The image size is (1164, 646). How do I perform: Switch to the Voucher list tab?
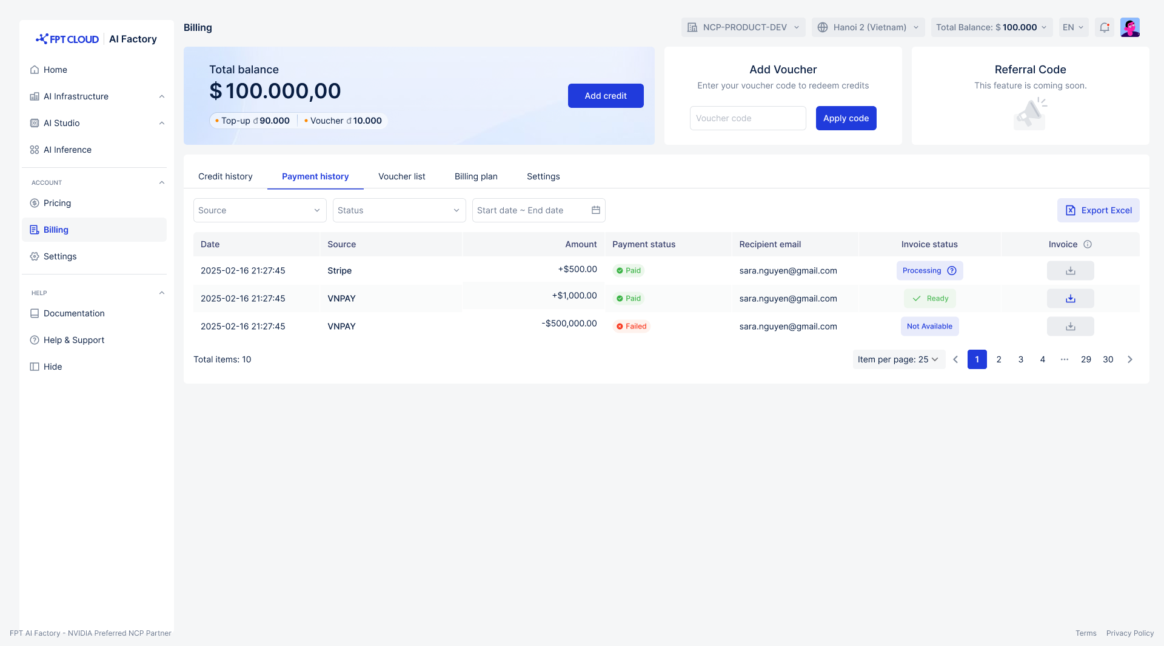point(401,176)
